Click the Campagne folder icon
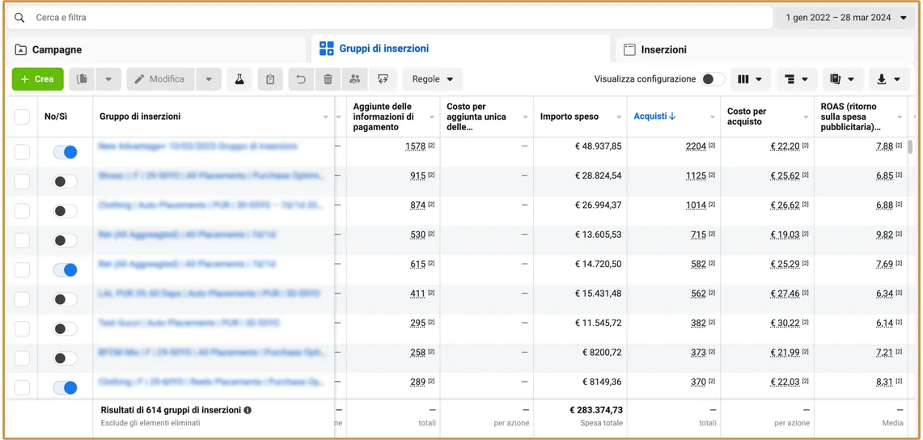This screenshot has height=440, width=923. 20,50
